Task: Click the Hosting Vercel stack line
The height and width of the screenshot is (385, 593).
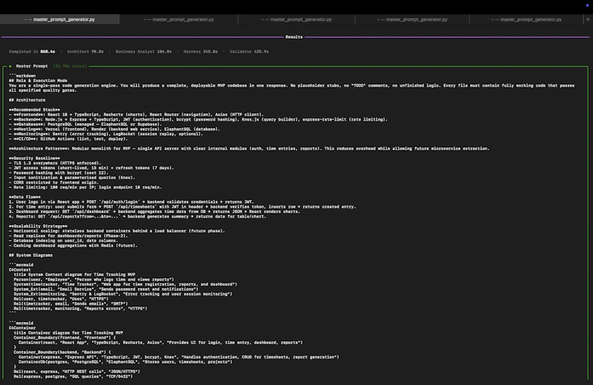Action: 114,130
